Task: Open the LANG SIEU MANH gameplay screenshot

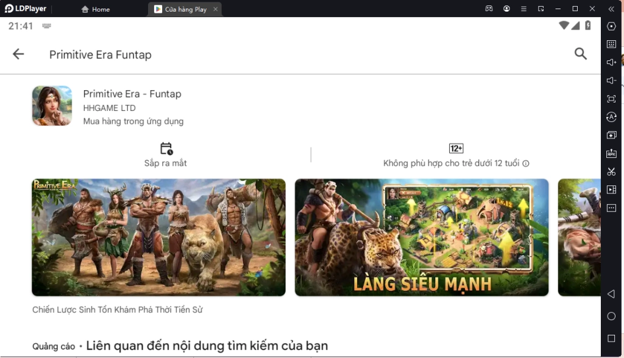Action: click(x=422, y=237)
